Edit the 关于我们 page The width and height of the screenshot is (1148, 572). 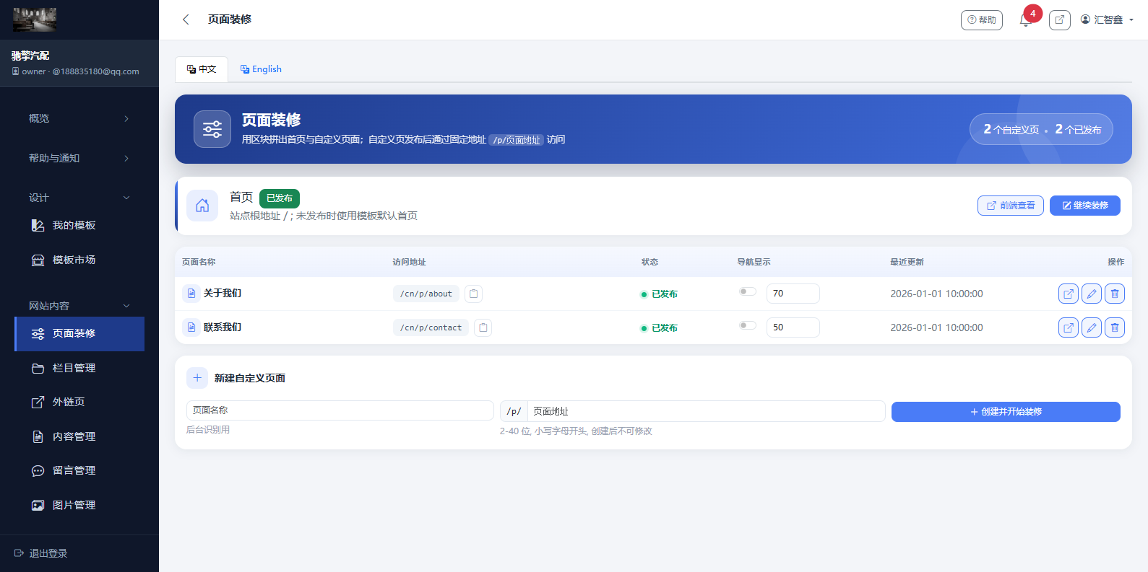point(1091,294)
